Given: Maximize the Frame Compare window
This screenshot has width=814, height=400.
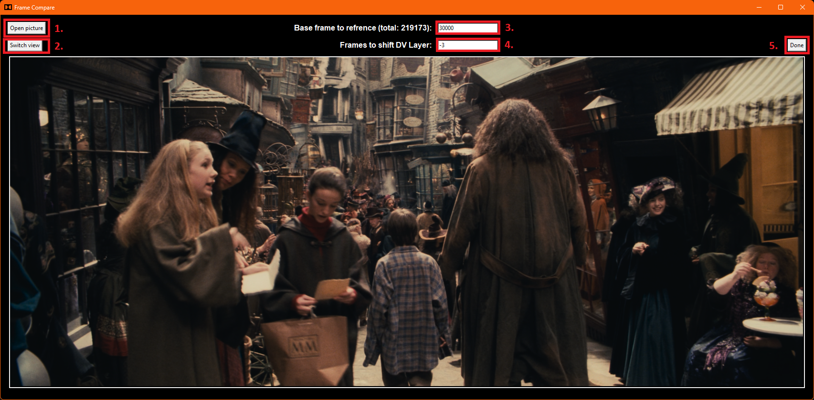Looking at the screenshot, I should 781,7.
